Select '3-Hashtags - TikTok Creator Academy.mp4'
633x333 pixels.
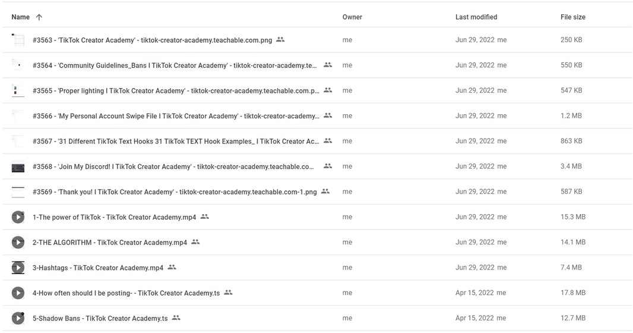coord(98,268)
